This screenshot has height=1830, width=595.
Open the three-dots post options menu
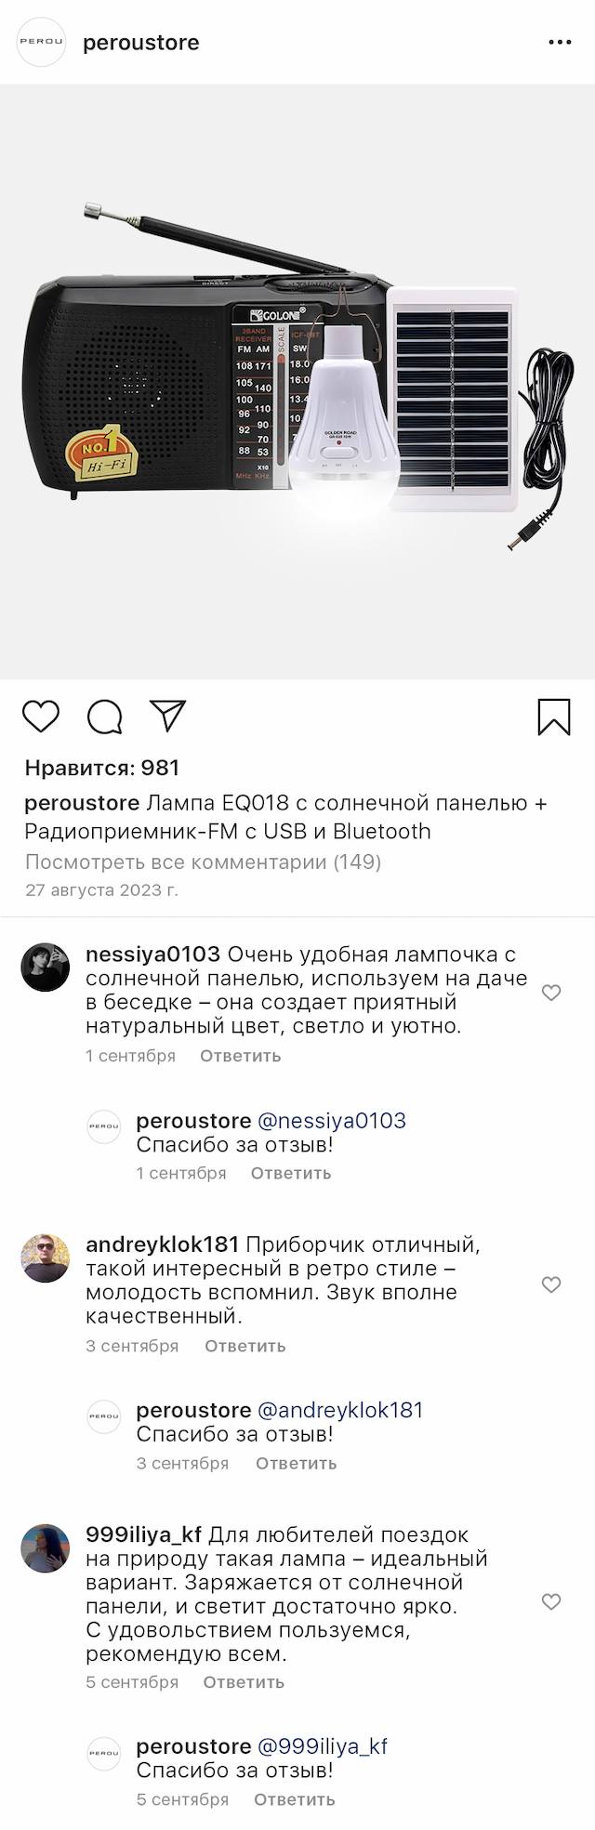(x=560, y=43)
